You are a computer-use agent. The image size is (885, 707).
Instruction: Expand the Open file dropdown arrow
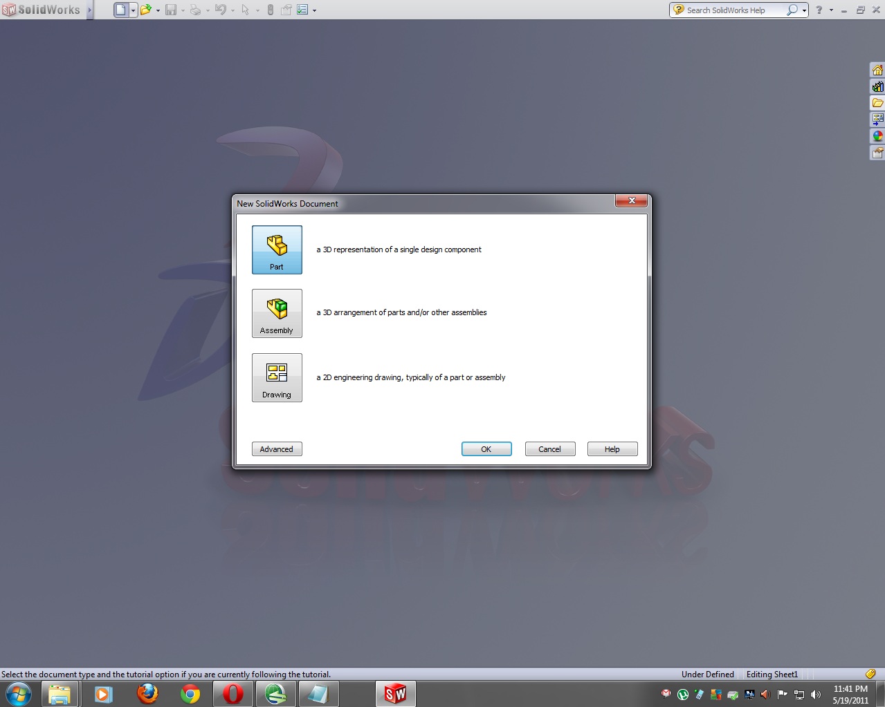click(x=158, y=10)
